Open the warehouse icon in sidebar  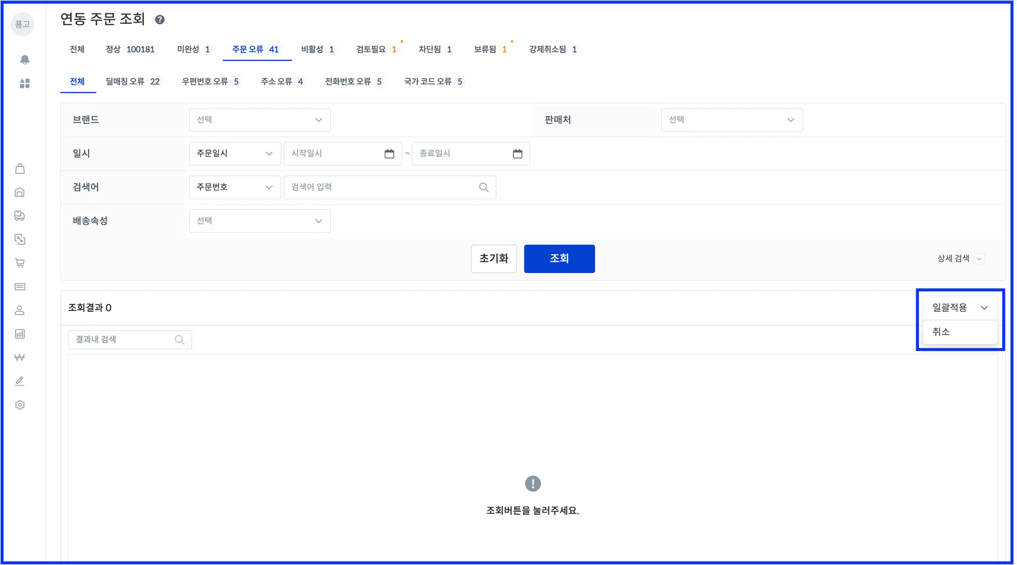(x=20, y=192)
